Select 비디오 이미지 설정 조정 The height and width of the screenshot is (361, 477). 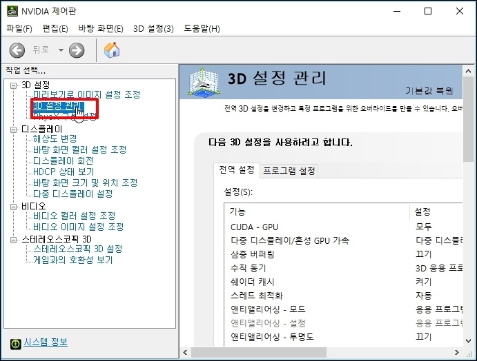(79, 227)
